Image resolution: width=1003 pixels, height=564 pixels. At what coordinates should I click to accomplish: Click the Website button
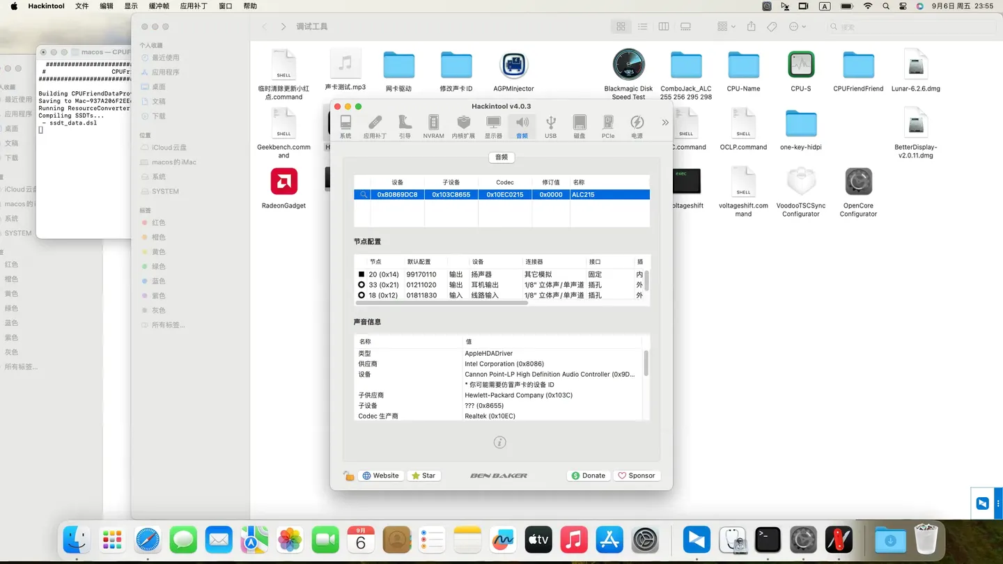pyautogui.click(x=381, y=476)
